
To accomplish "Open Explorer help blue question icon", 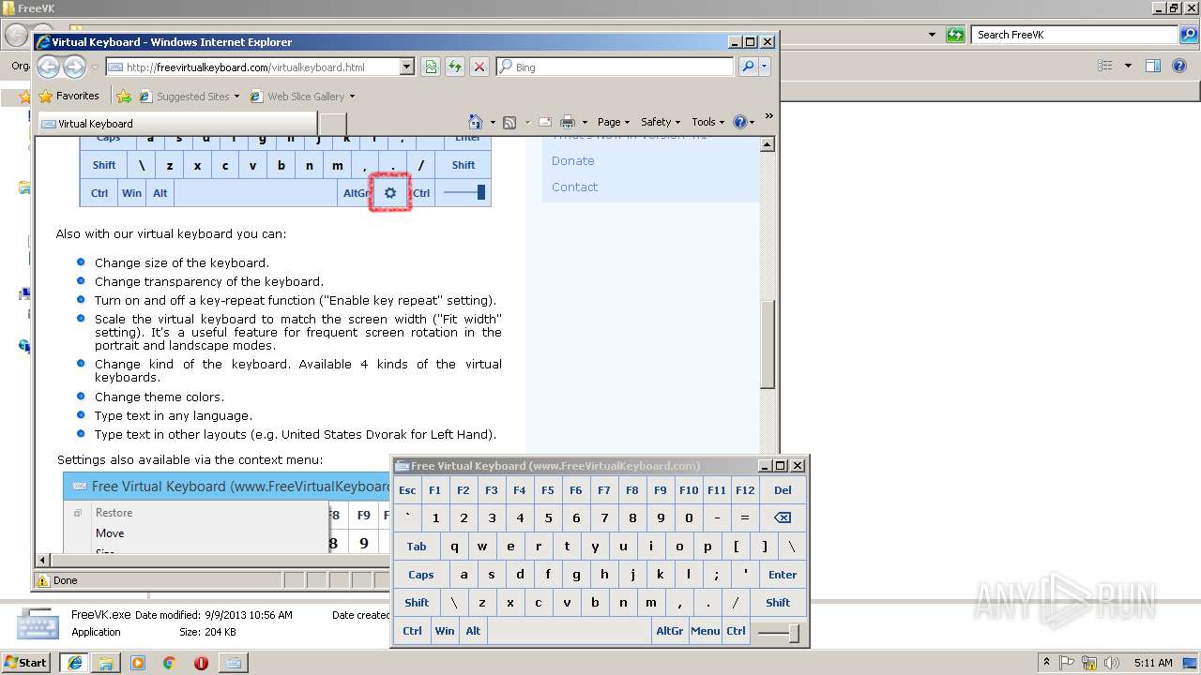I will [x=1180, y=66].
